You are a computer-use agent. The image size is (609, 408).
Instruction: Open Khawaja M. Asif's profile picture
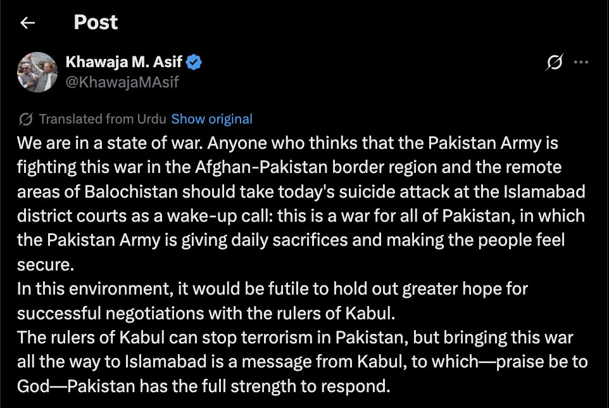(x=38, y=72)
